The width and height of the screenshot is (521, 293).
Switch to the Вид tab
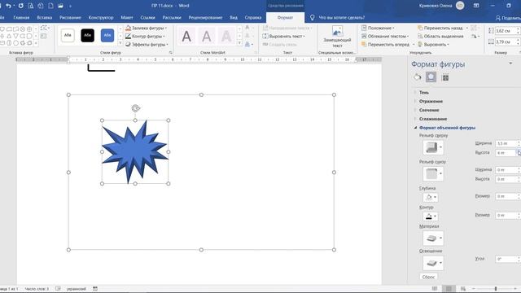click(x=234, y=18)
